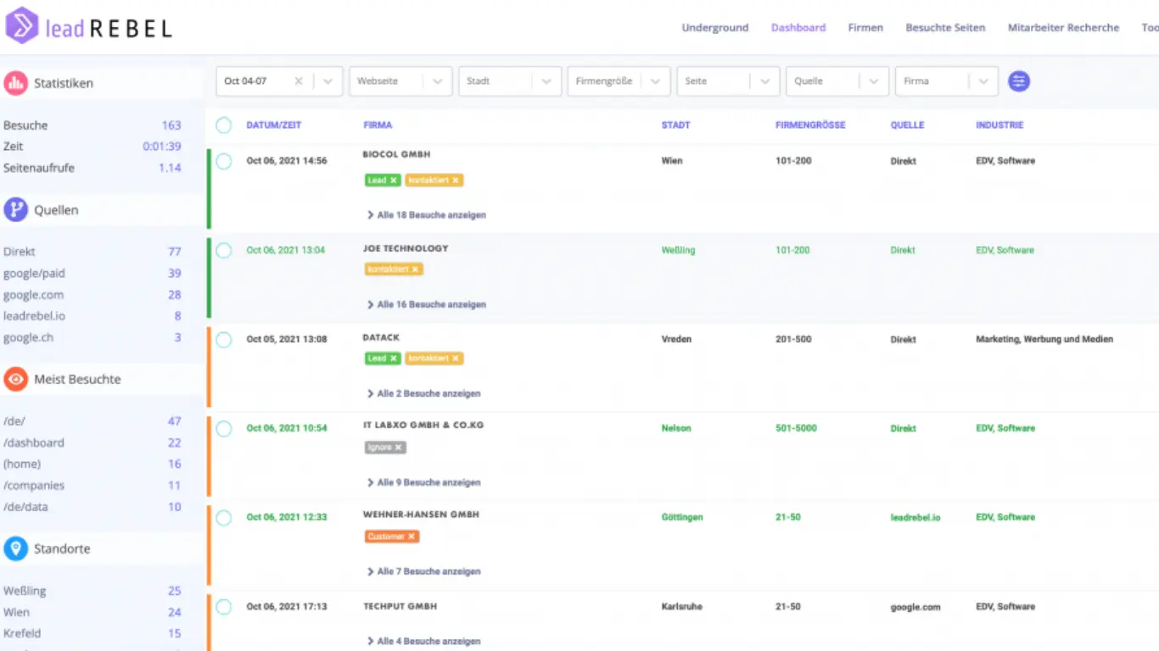Image resolution: width=1159 pixels, height=651 pixels.
Task: Expand all 9 visits for IT Labxo
Action: [424, 482]
